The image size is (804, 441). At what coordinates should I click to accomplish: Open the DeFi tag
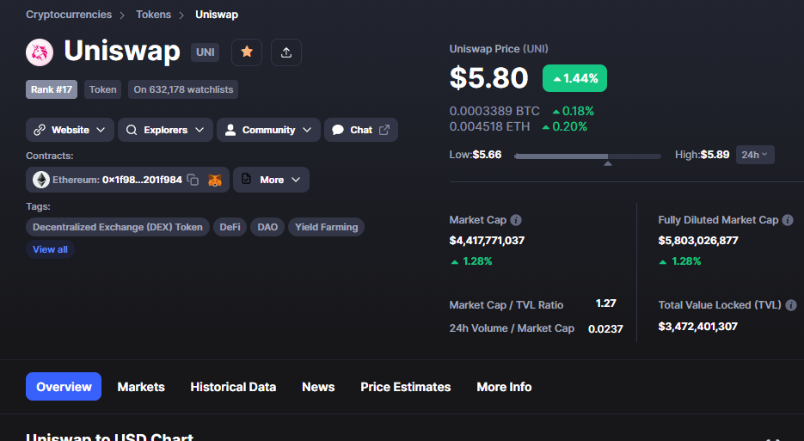(230, 227)
